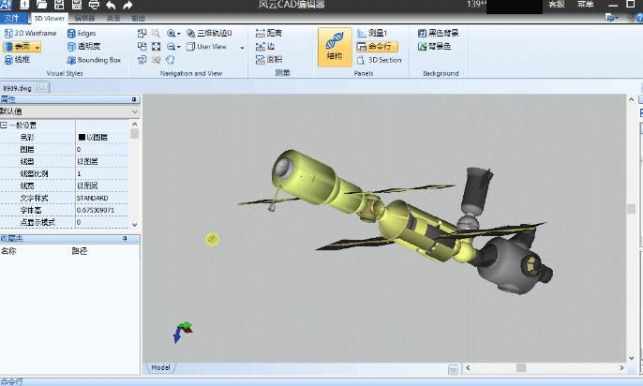643x386 pixels.
Task: Select the 边 edge measure tool
Action: [265, 46]
